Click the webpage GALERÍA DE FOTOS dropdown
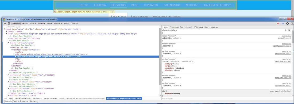Screen dimensions: 294x104 click(x=217, y=5)
